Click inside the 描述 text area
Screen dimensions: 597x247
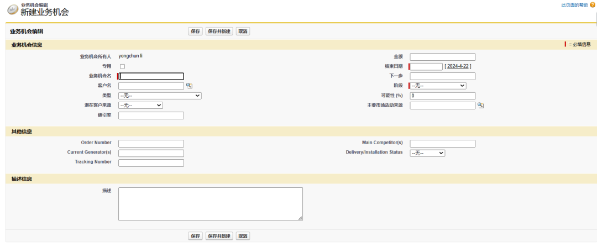pyautogui.click(x=211, y=204)
